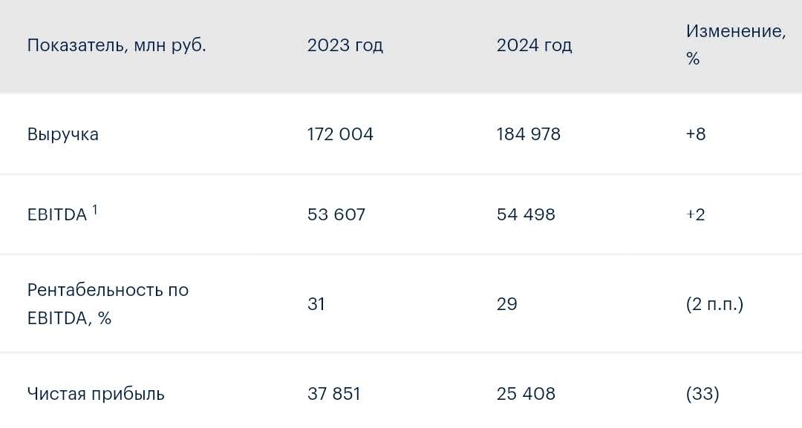802x428 pixels.
Task: Select the 31 margin value for 2023
Action: pos(316,304)
